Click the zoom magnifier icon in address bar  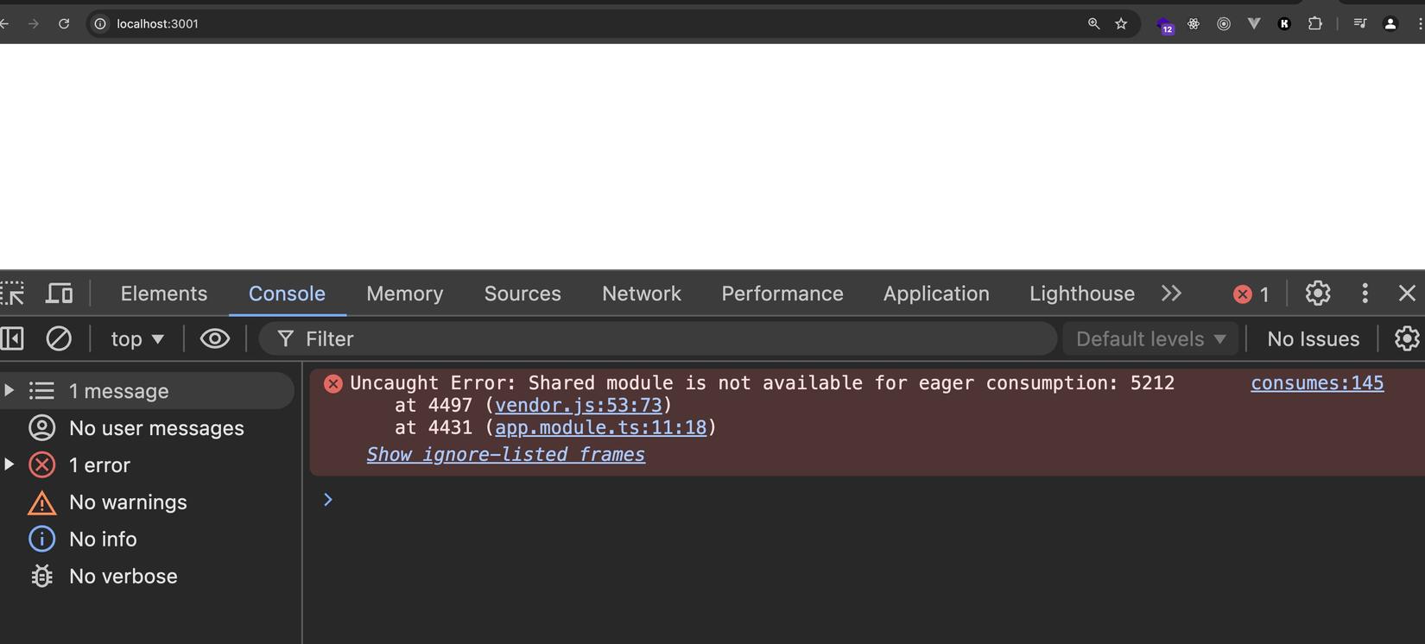(x=1093, y=24)
